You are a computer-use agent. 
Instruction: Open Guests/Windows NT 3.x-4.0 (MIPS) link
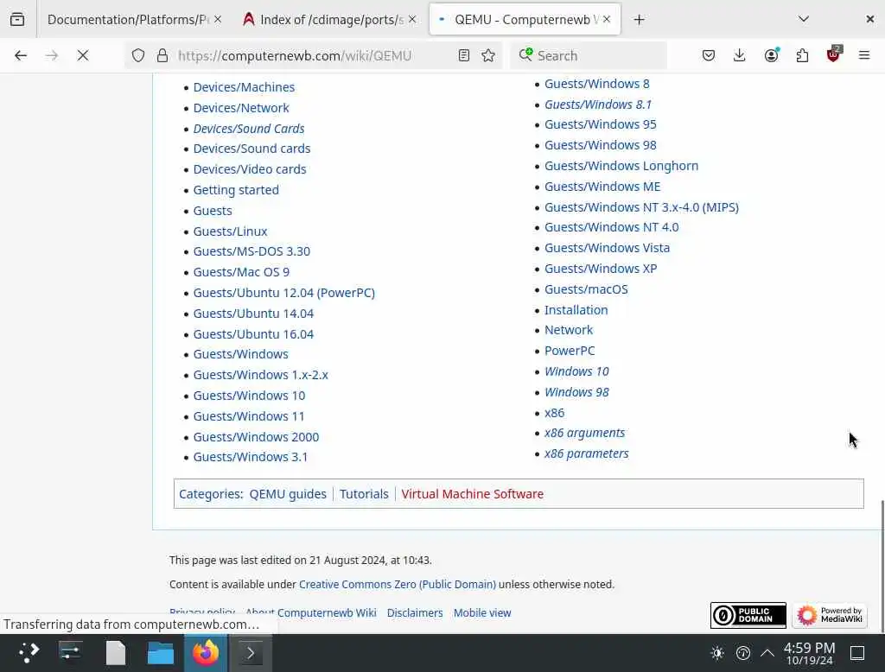tap(641, 207)
